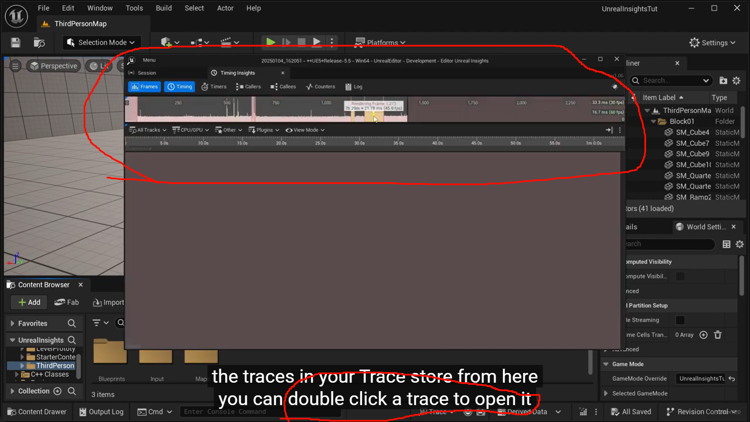Open the Settings gear dropdown
750x422 pixels.
pos(712,43)
